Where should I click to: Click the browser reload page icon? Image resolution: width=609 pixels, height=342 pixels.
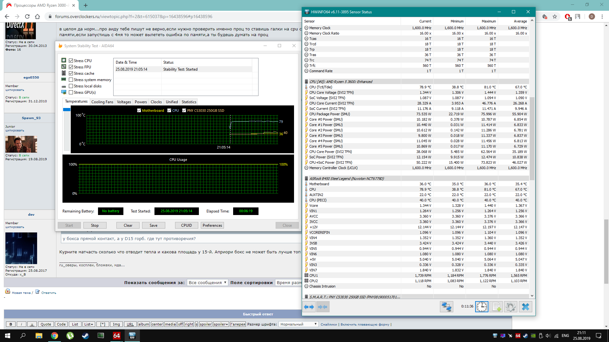coord(27,16)
